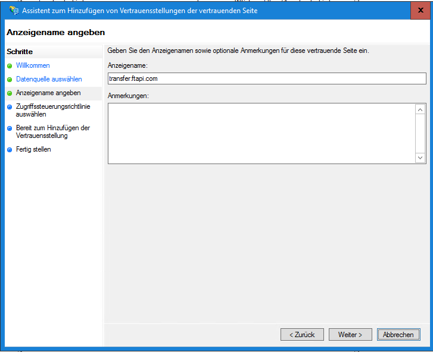The height and width of the screenshot is (352, 433).
Task: Proceed with the Weiter button
Action: 350,335
